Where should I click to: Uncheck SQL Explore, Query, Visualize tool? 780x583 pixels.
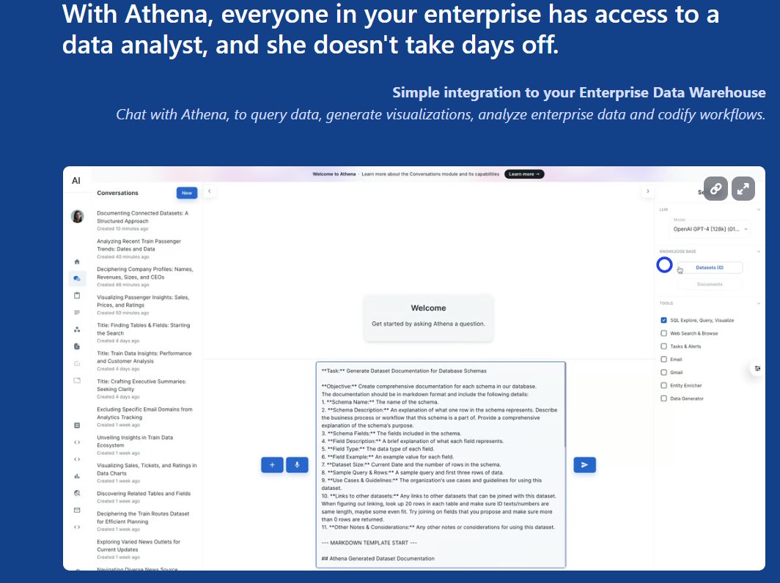[663, 320]
